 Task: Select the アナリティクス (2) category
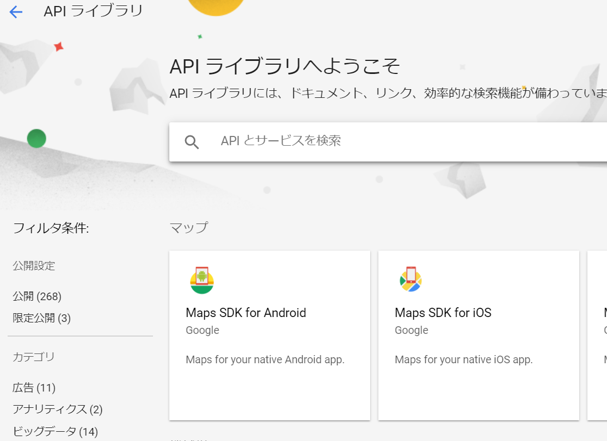tap(57, 409)
